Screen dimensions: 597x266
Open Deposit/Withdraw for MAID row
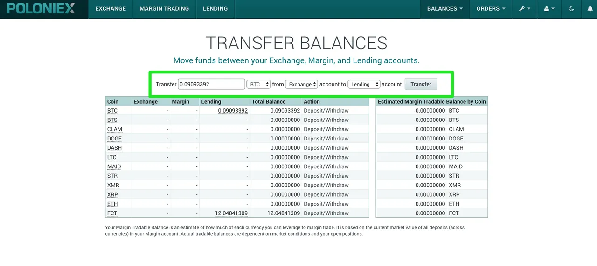326,166
